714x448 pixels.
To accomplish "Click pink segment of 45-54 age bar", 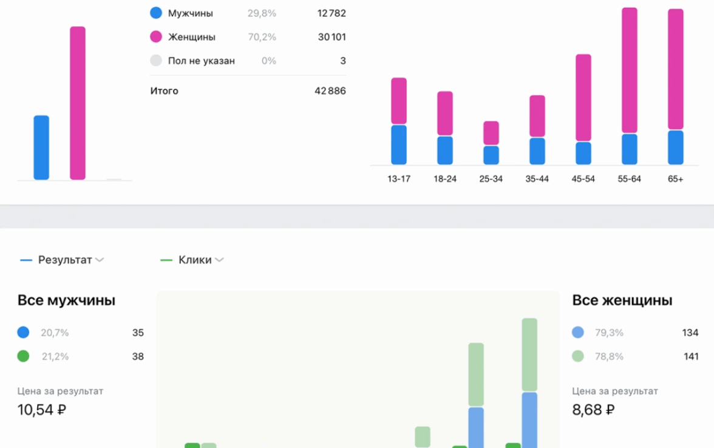I will pyautogui.click(x=583, y=97).
